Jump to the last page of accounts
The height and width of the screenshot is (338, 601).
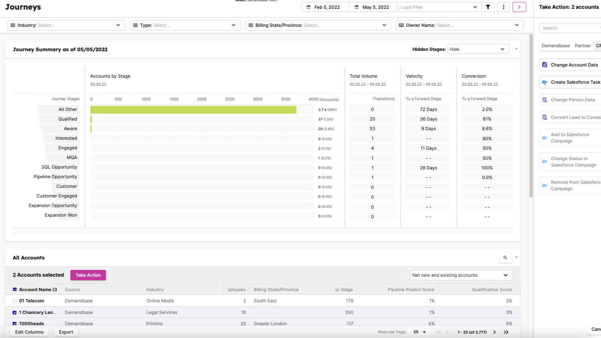tap(506, 332)
